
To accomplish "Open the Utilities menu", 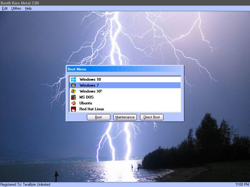I will [16, 8].
